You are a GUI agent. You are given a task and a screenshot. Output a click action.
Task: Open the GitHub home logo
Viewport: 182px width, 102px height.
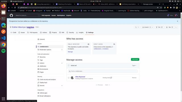[x=11, y=15]
